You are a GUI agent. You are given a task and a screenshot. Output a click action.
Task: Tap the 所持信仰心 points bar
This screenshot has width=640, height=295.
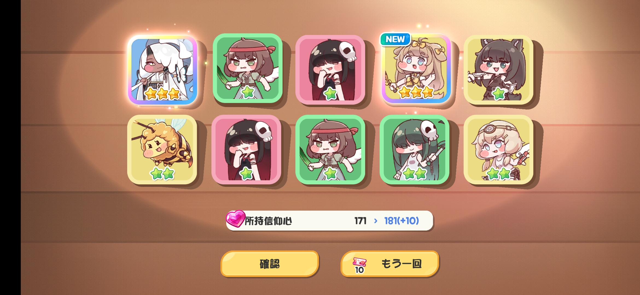(330, 220)
